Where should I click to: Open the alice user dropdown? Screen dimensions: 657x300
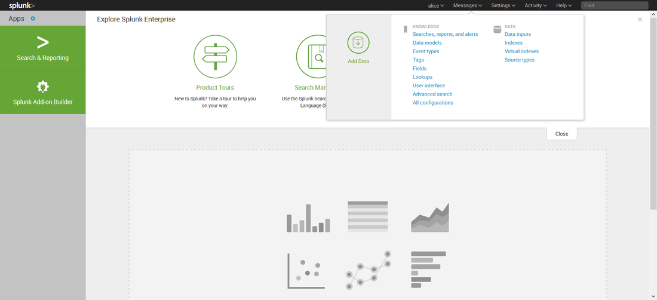436,5
